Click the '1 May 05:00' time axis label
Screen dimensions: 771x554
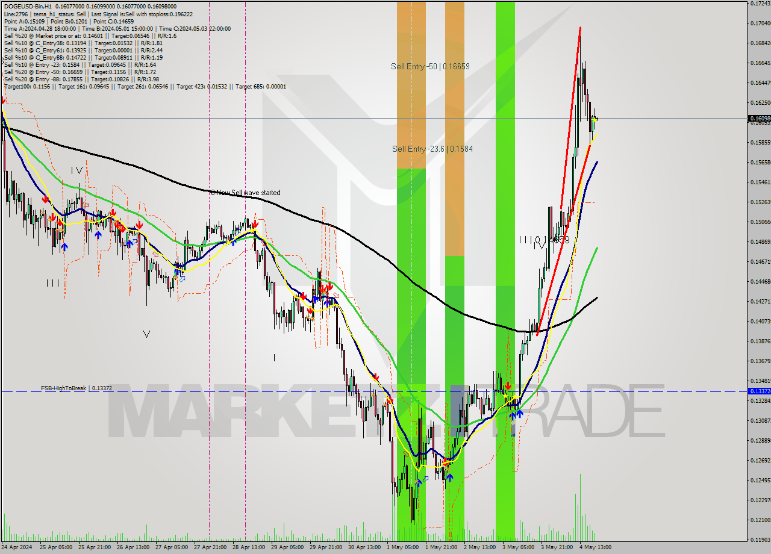click(402, 547)
